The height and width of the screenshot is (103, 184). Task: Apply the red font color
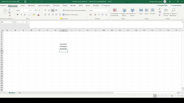tap(38, 15)
